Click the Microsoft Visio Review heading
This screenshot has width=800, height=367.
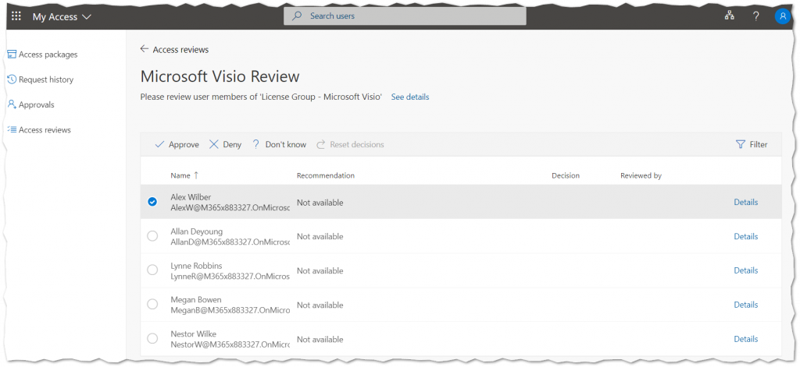pyautogui.click(x=220, y=76)
